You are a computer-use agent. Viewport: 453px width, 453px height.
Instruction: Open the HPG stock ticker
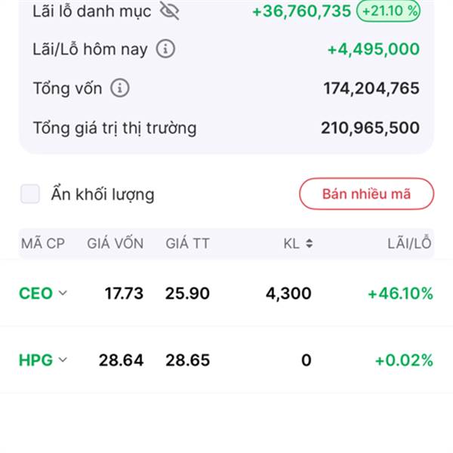(x=35, y=359)
